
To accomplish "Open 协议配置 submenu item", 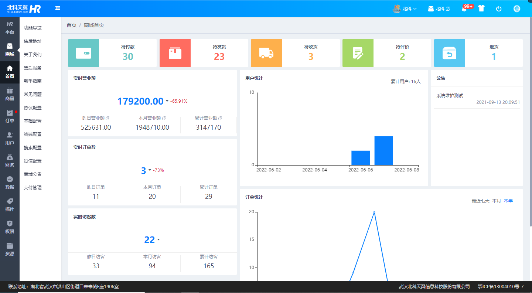I will tap(33, 108).
